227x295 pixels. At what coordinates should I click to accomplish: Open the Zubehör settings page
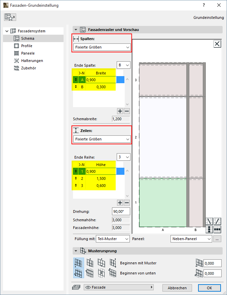[x=29, y=68]
